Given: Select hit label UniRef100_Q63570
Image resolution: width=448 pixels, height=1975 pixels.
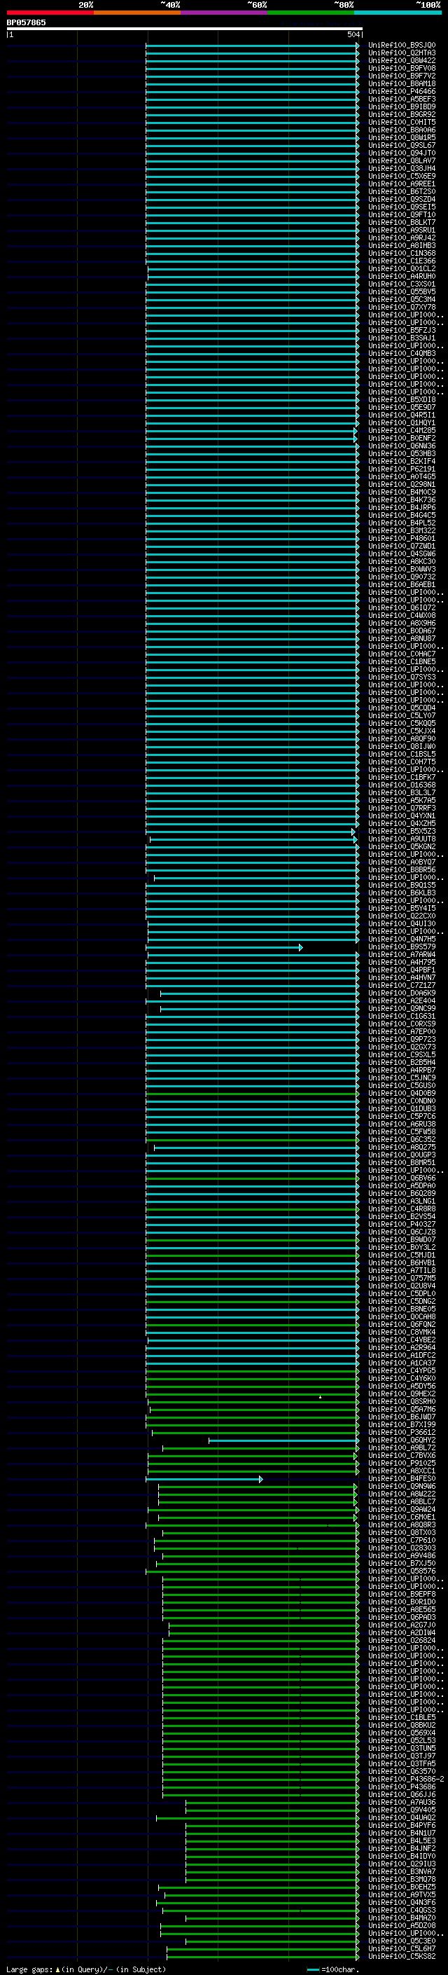Looking at the screenshot, I should [x=401, y=1771].
